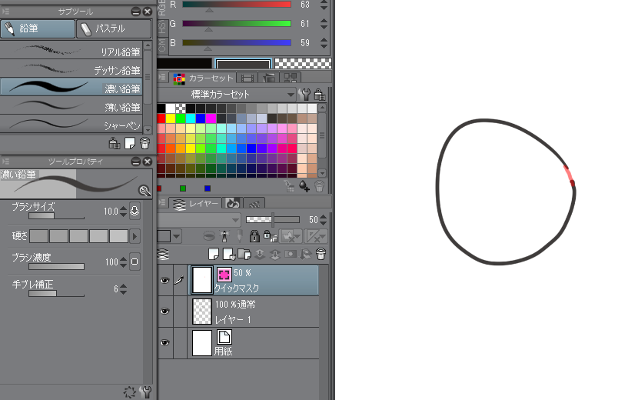Choose the デッサン鉛筆 sub tool
The height and width of the screenshot is (400, 628).
point(71,69)
